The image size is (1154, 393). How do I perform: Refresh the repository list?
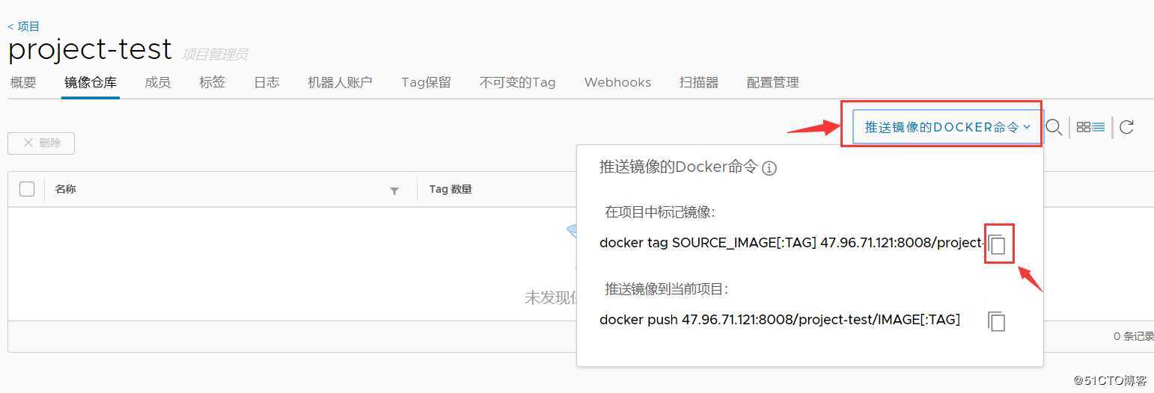pyautogui.click(x=1126, y=127)
